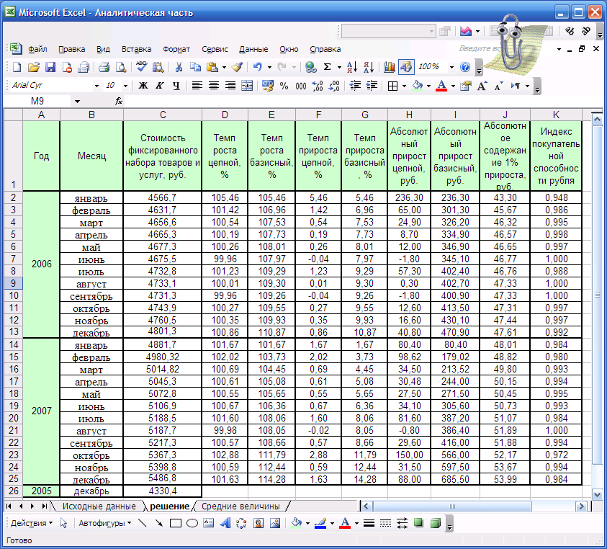Open Print Preview from the toolbar
This screenshot has width=607, height=549.
click(121, 67)
